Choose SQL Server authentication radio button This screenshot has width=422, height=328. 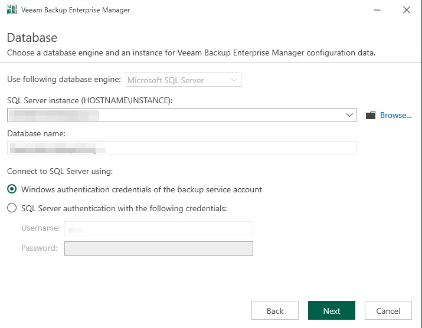tap(11, 208)
